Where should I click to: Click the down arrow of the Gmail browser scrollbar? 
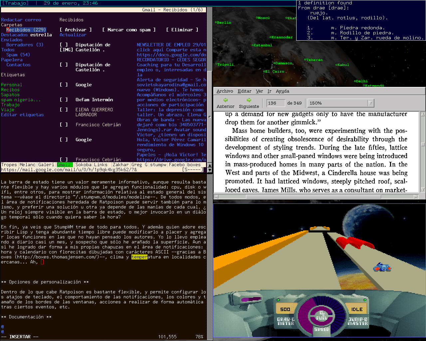coord(210,170)
